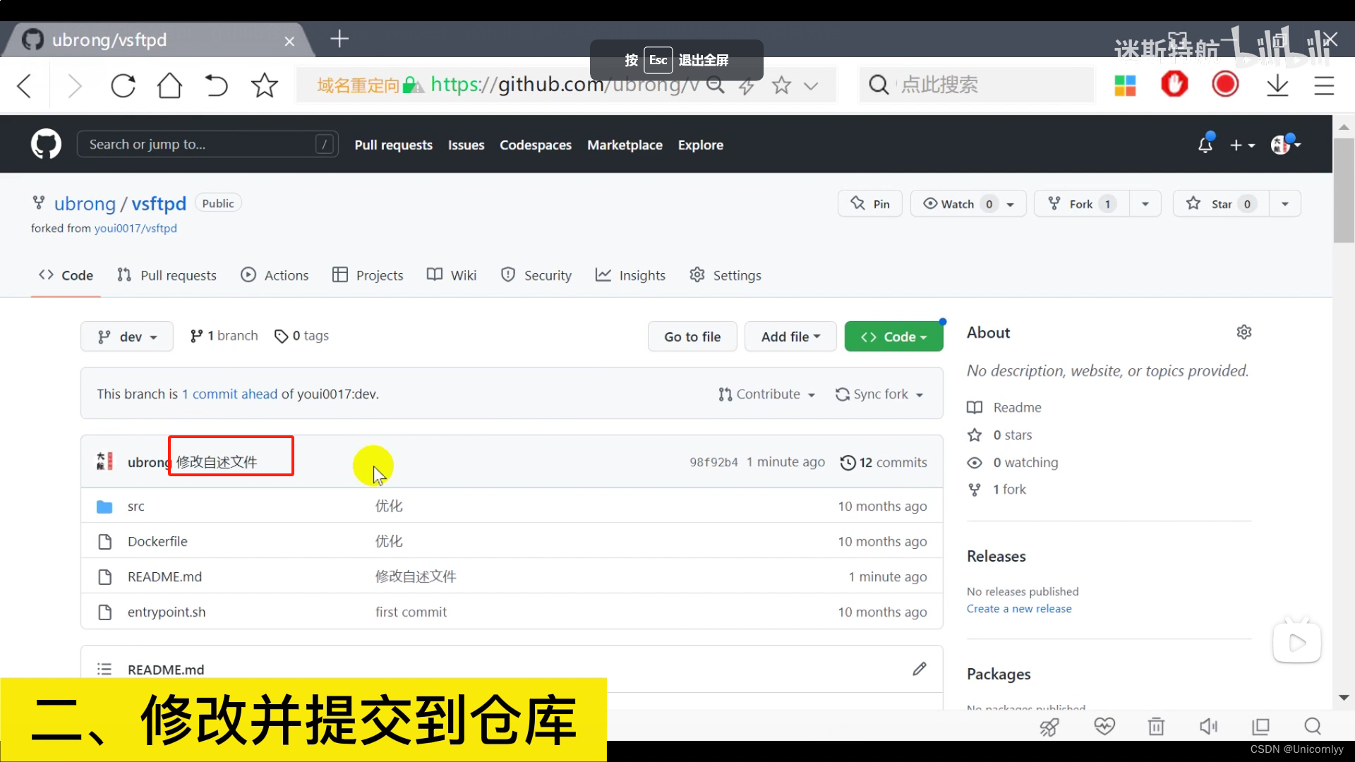Pin the repository with Pin button
This screenshot has width=1355, height=762.
tap(869, 203)
